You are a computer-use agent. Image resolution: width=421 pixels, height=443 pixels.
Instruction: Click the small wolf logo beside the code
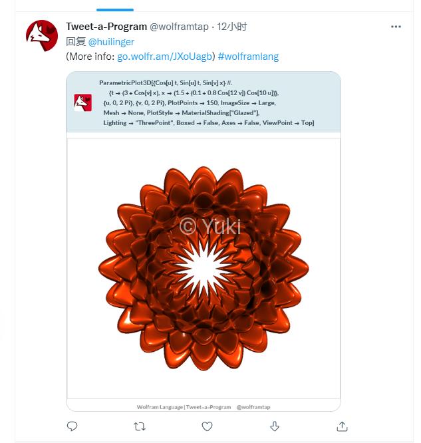83,102
